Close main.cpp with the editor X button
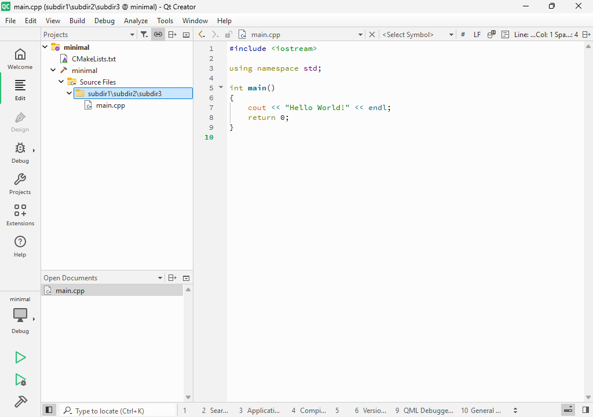This screenshot has width=593, height=417. [x=372, y=34]
